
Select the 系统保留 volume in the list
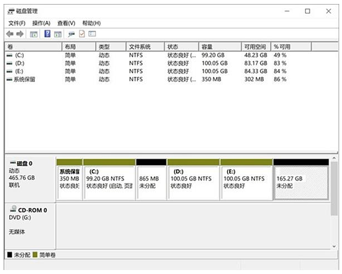click(25, 80)
